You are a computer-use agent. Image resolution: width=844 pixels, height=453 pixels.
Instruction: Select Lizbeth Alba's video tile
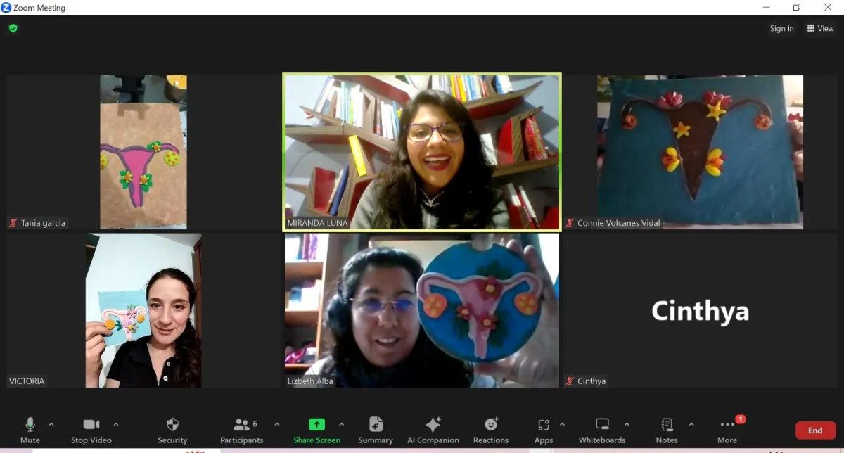click(x=422, y=310)
